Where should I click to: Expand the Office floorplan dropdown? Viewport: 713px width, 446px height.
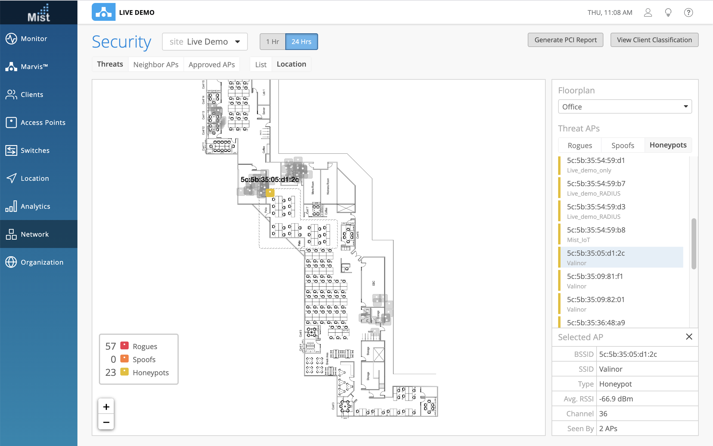[x=625, y=107]
